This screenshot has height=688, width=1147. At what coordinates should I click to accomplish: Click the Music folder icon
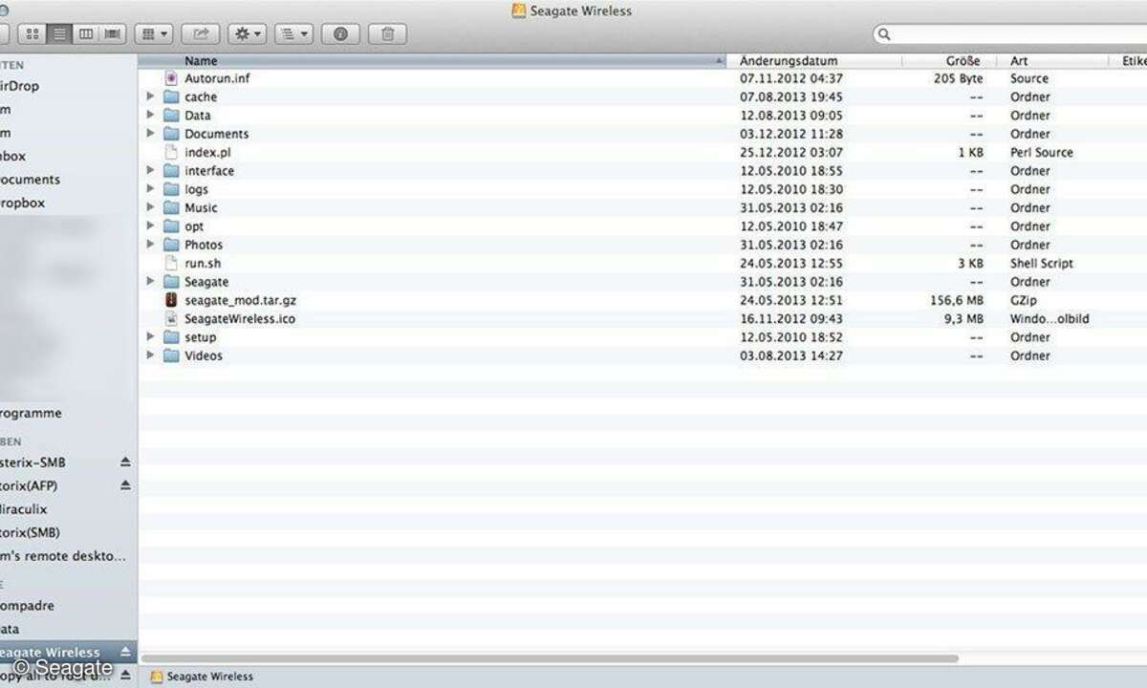[x=171, y=207]
